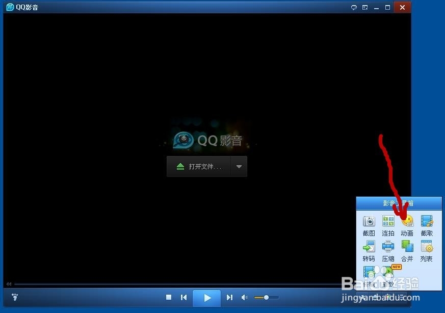Open the 连拍 burst capture tool

click(x=388, y=226)
